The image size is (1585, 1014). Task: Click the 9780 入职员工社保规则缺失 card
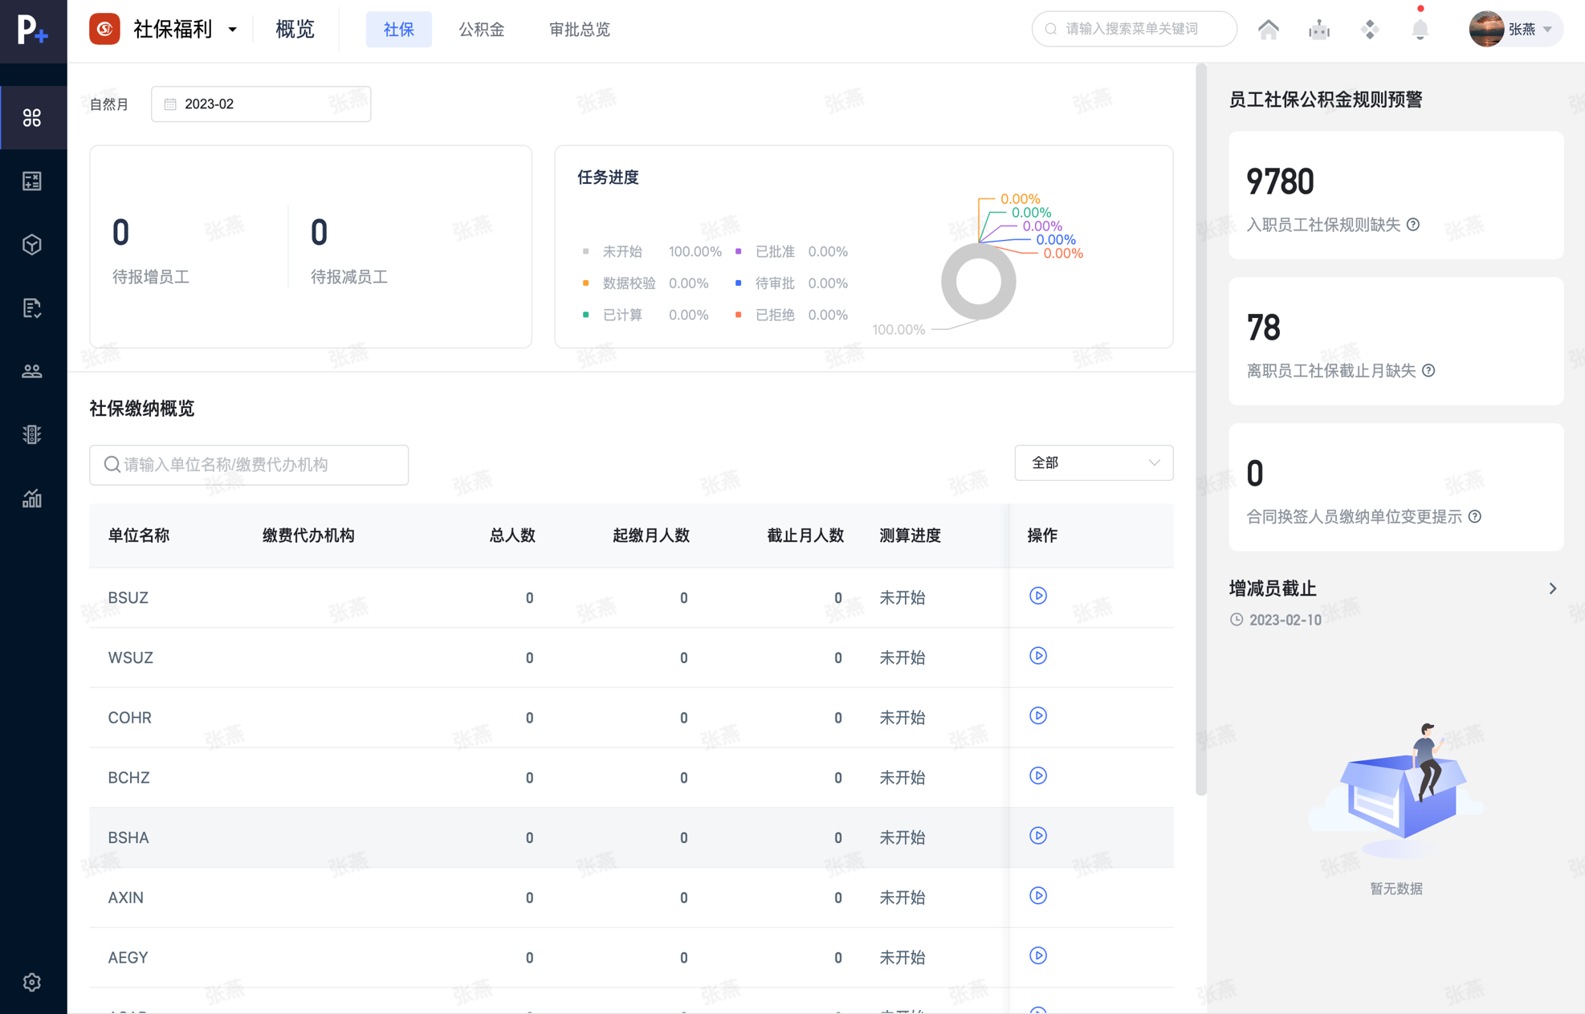tap(1396, 195)
